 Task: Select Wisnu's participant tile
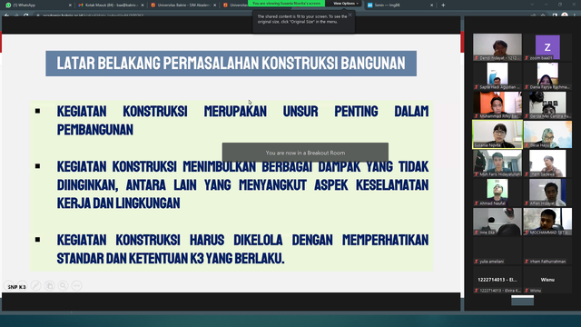click(547, 280)
